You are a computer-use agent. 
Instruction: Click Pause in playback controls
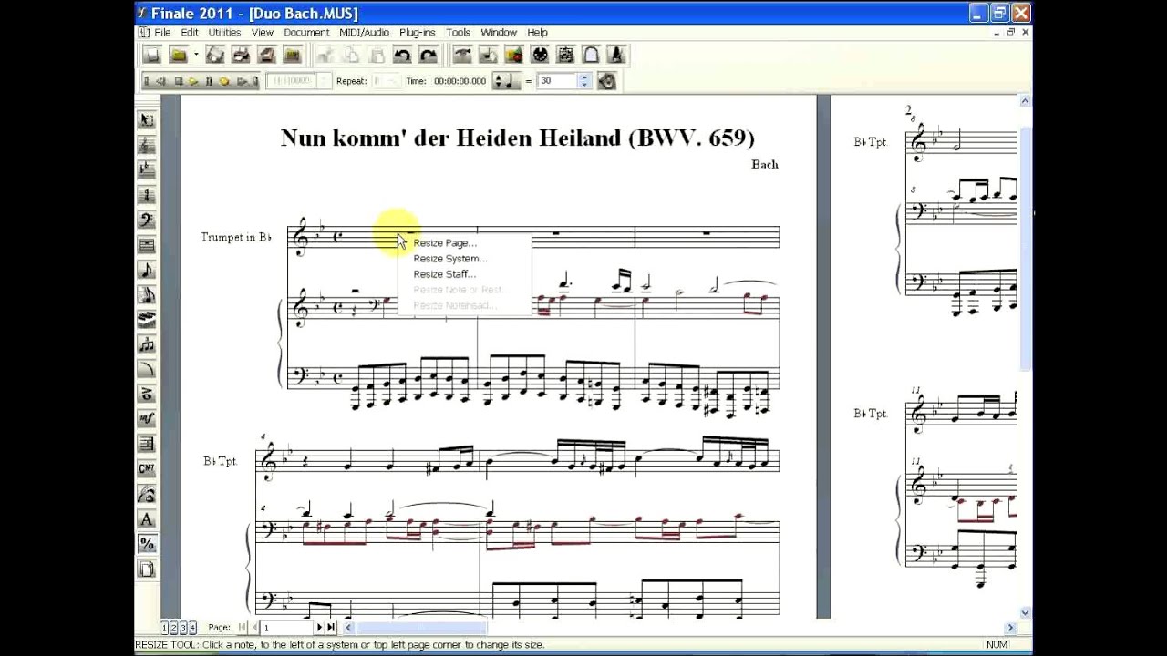[x=209, y=81]
